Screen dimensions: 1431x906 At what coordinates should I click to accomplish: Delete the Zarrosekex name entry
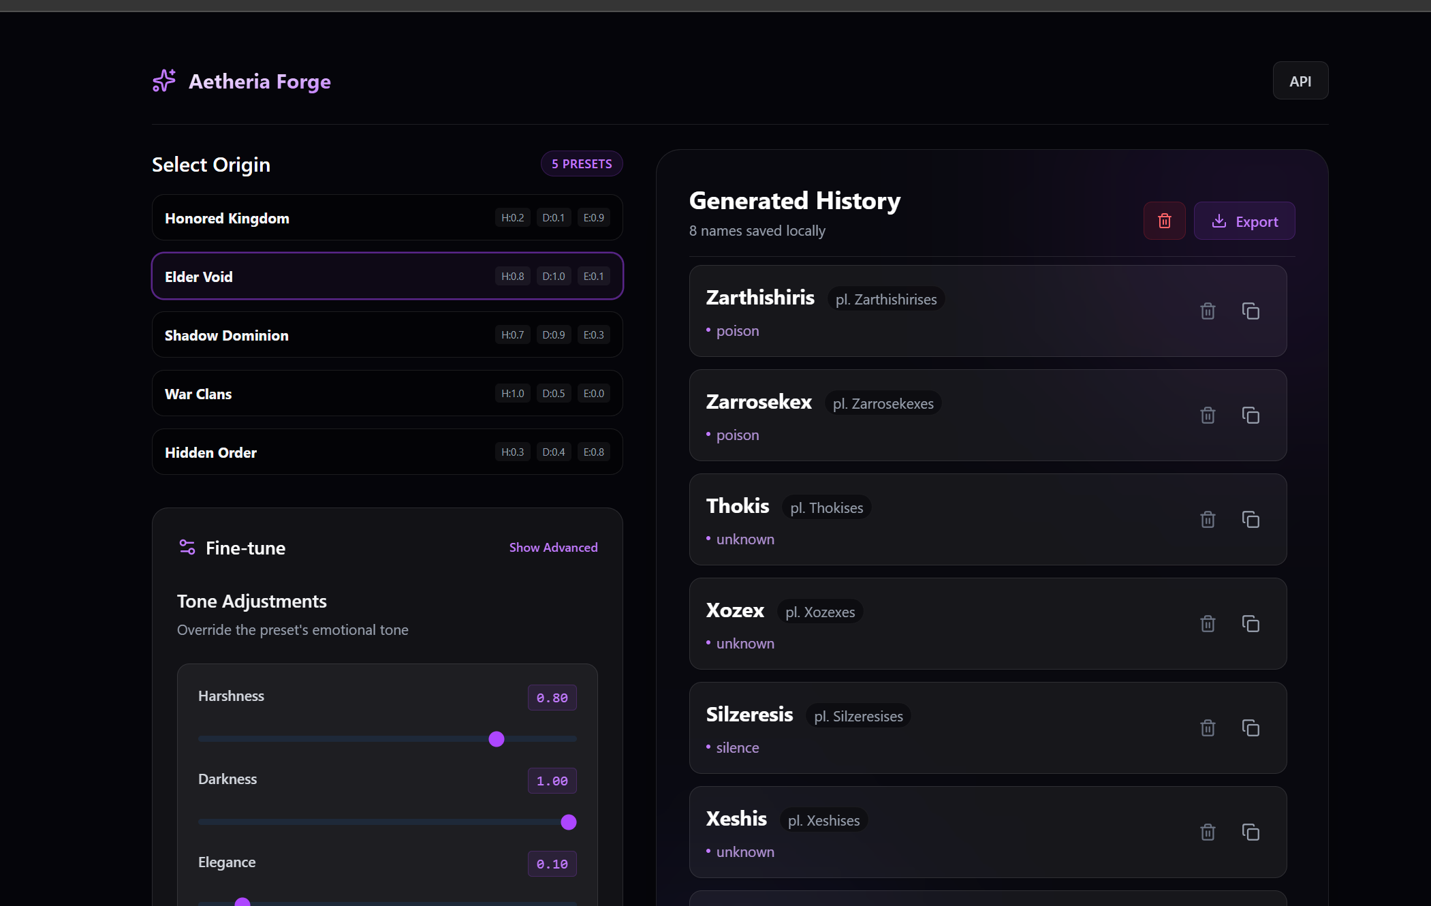[1208, 416]
